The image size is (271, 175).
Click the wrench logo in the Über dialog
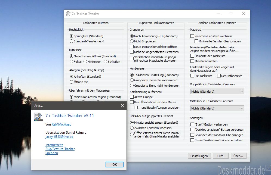click(38, 117)
